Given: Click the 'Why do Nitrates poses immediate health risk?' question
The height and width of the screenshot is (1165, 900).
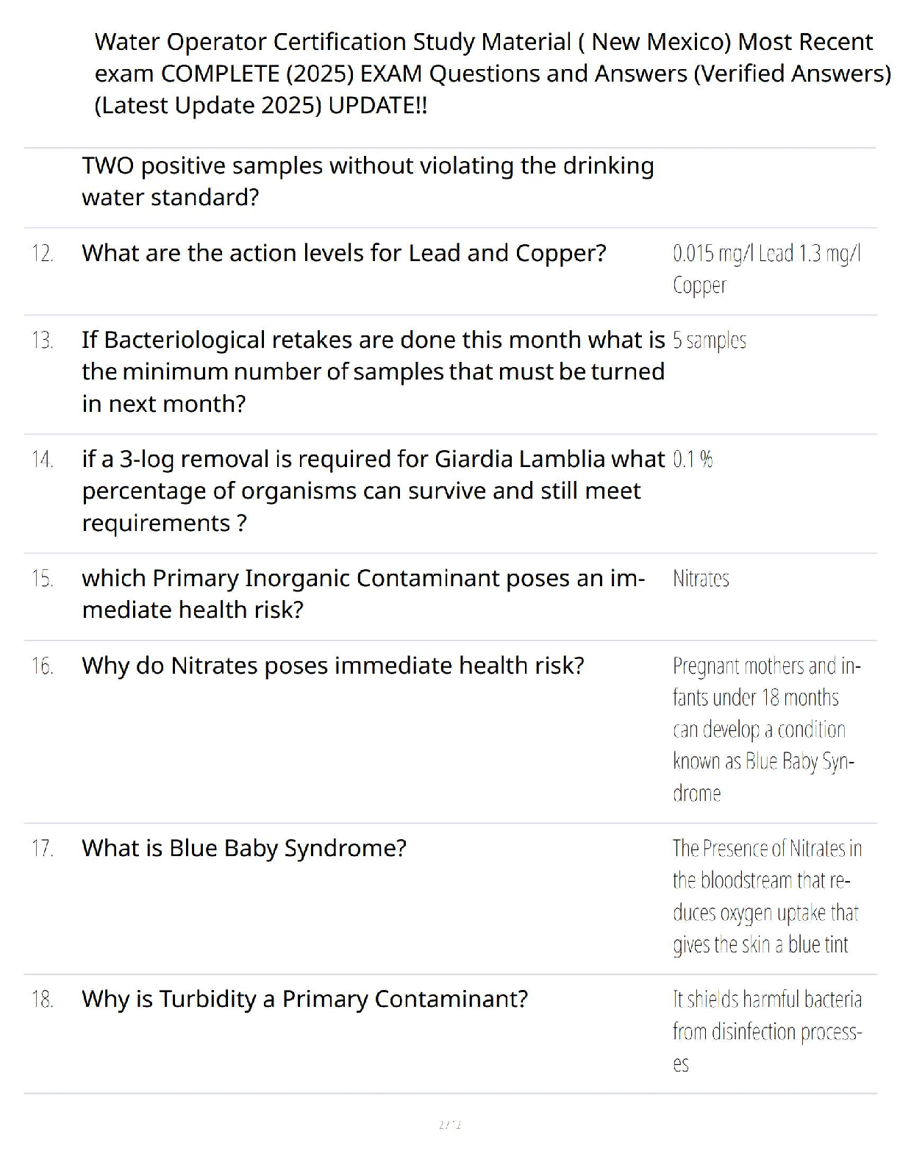Looking at the screenshot, I should (x=332, y=666).
